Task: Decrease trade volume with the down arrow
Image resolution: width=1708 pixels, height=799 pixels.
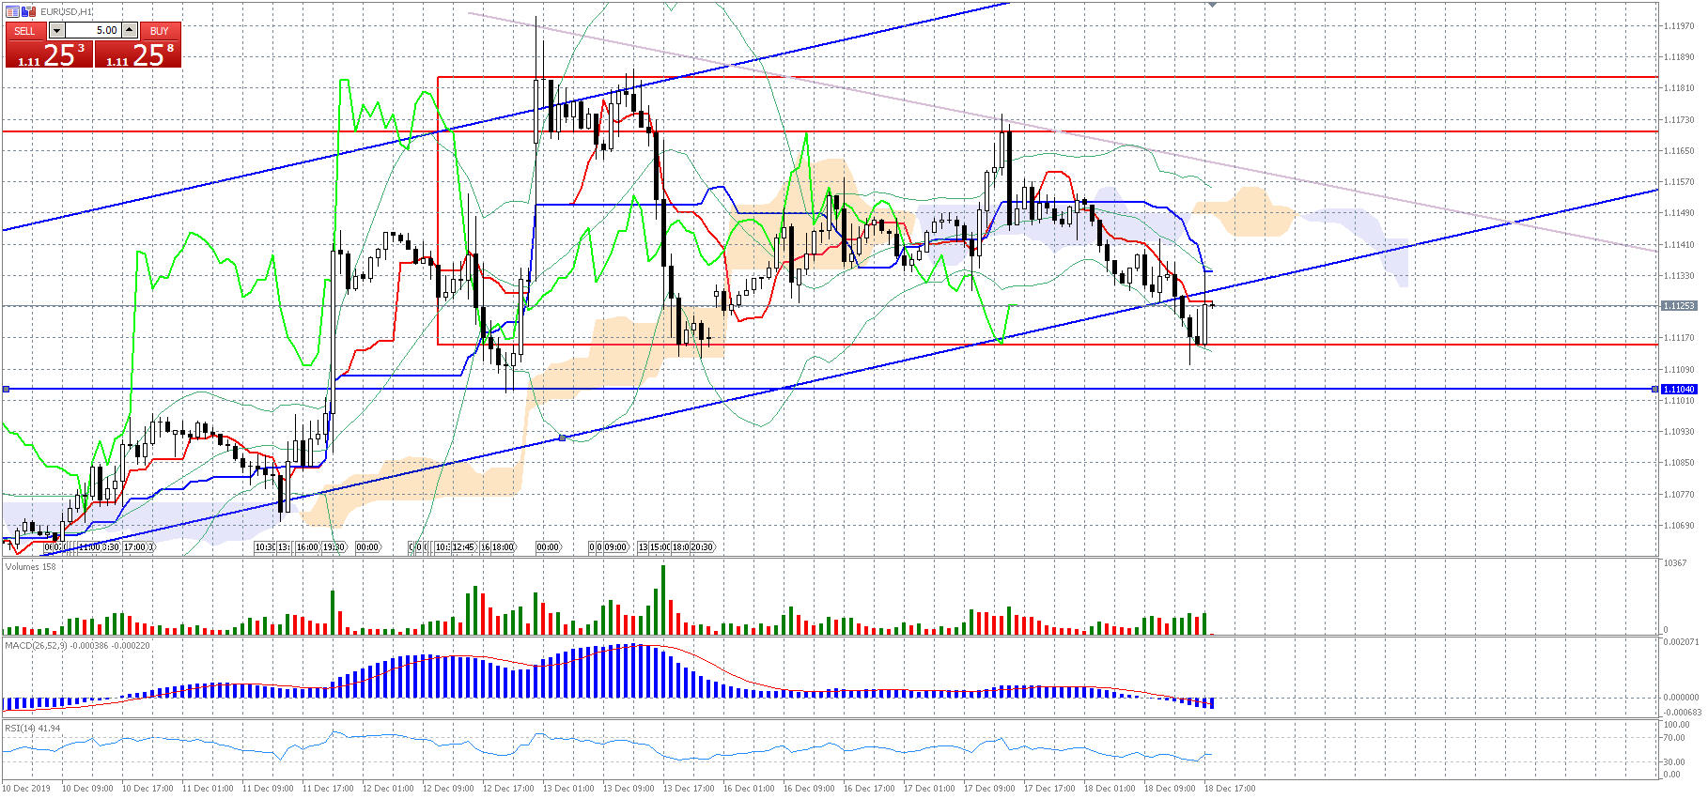Action: 56,31
